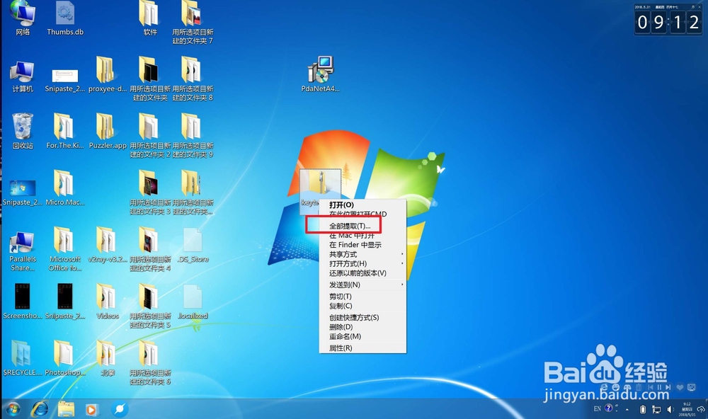Select the Thumbs.db file icon

pyautogui.click(x=65, y=18)
